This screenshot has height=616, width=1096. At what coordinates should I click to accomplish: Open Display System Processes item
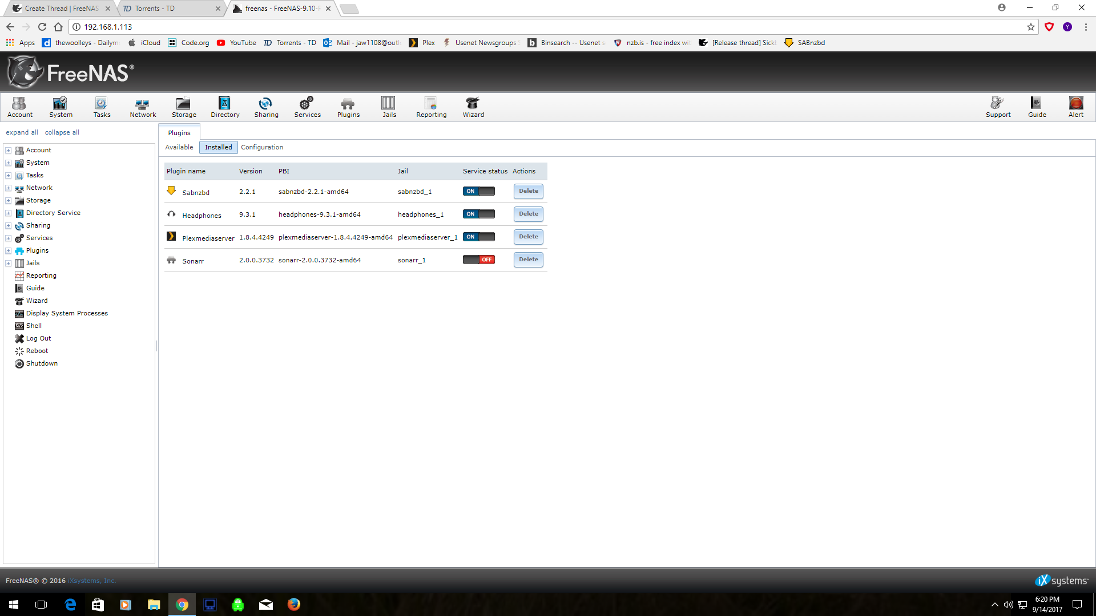coord(67,313)
